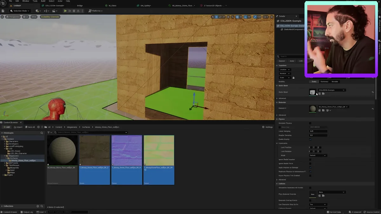Screen dimensions: 381x214
Task: Click the add collection plus icon
Action: click(x=38, y=206)
